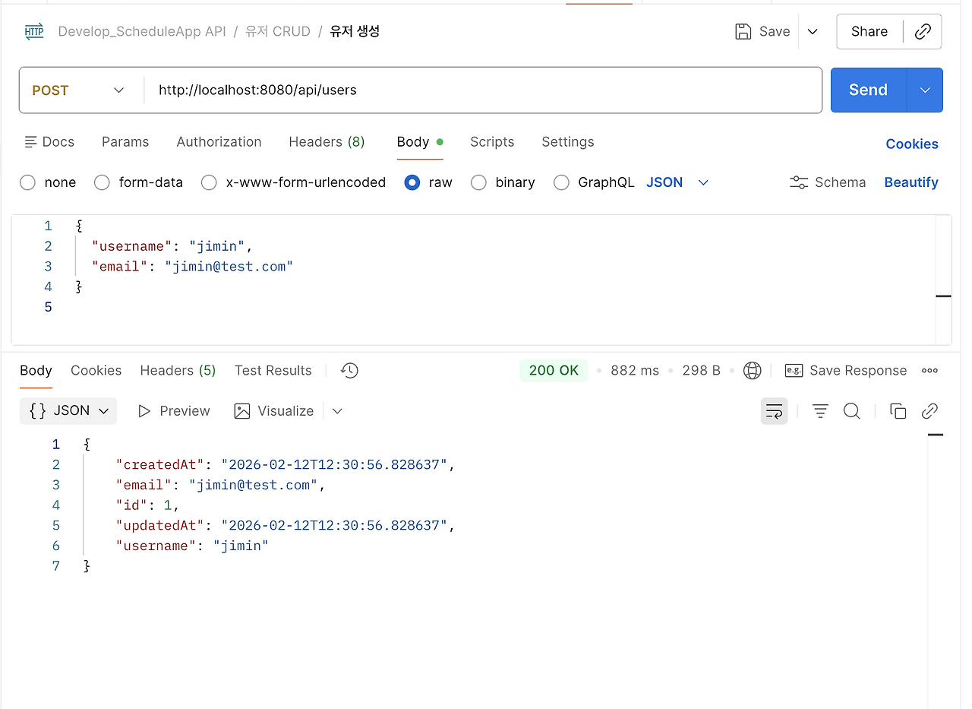Click the response "createdAt" line
The width and height of the screenshot is (972, 709).
click(x=285, y=464)
